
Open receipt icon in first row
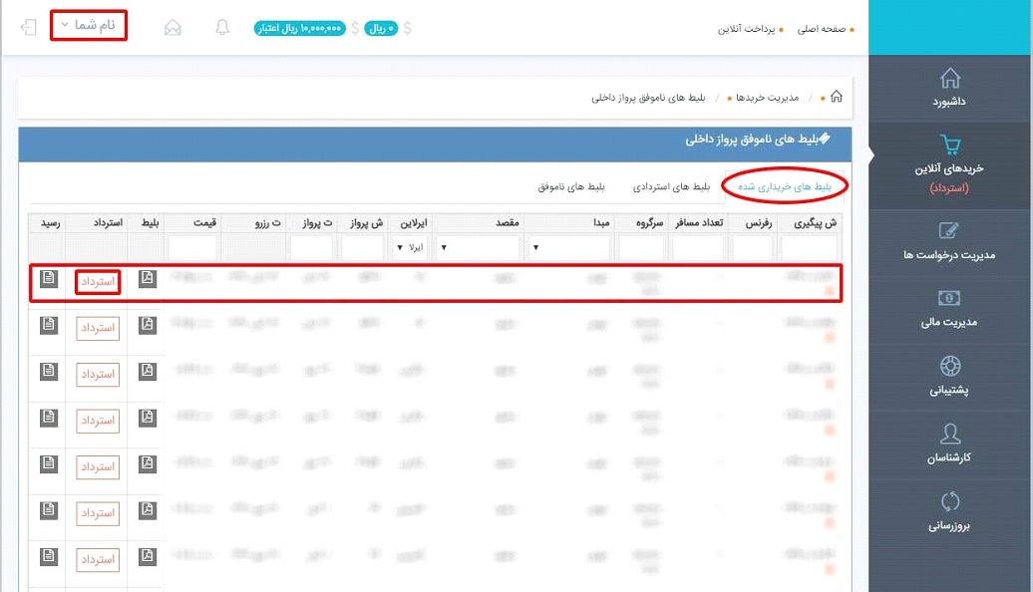[48, 279]
